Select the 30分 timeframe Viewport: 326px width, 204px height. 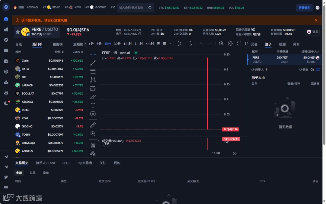point(117,44)
